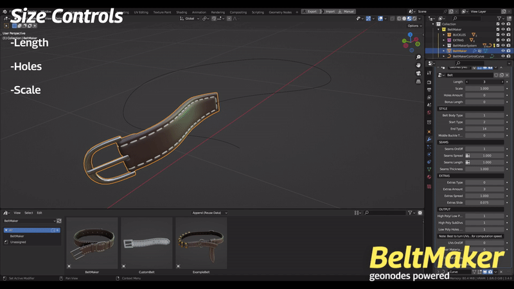Click the zoom view magnifier in the viewport
Viewport: 514px width, 289px height.
[418, 57]
